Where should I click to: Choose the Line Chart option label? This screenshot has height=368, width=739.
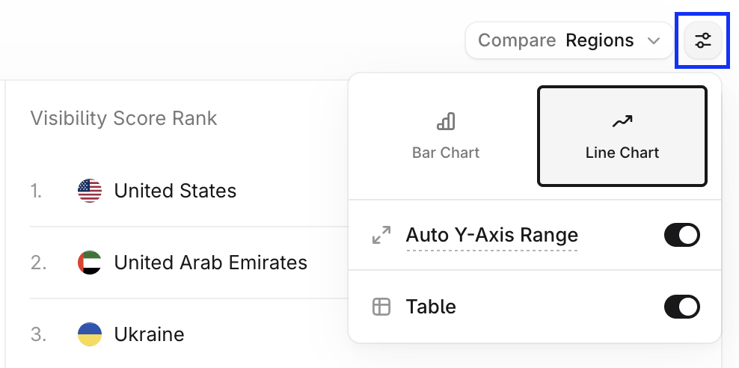622,153
